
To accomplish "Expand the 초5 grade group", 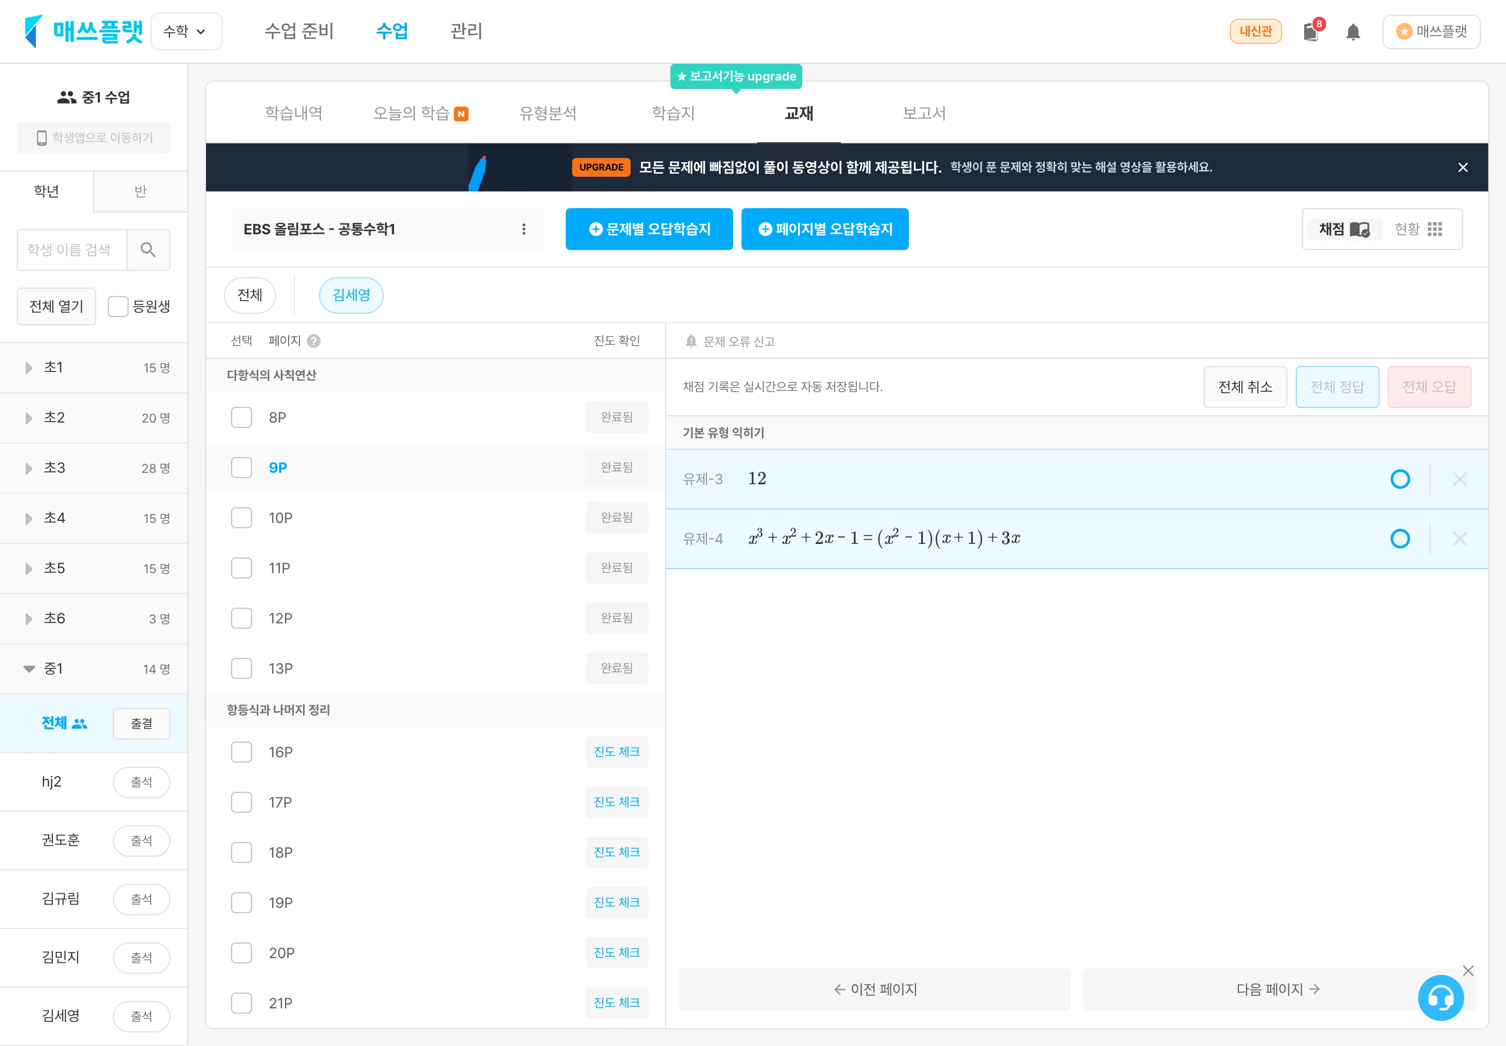I will click(94, 568).
